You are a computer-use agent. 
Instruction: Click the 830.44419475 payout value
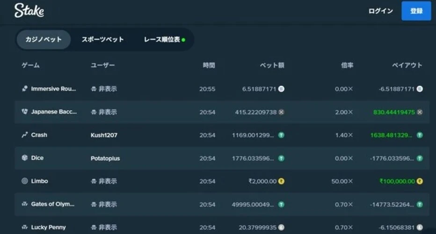point(394,112)
